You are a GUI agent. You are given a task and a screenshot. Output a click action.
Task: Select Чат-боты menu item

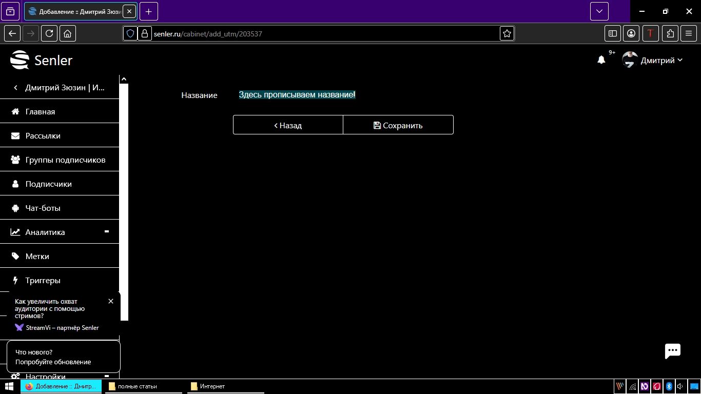[x=60, y=208]
